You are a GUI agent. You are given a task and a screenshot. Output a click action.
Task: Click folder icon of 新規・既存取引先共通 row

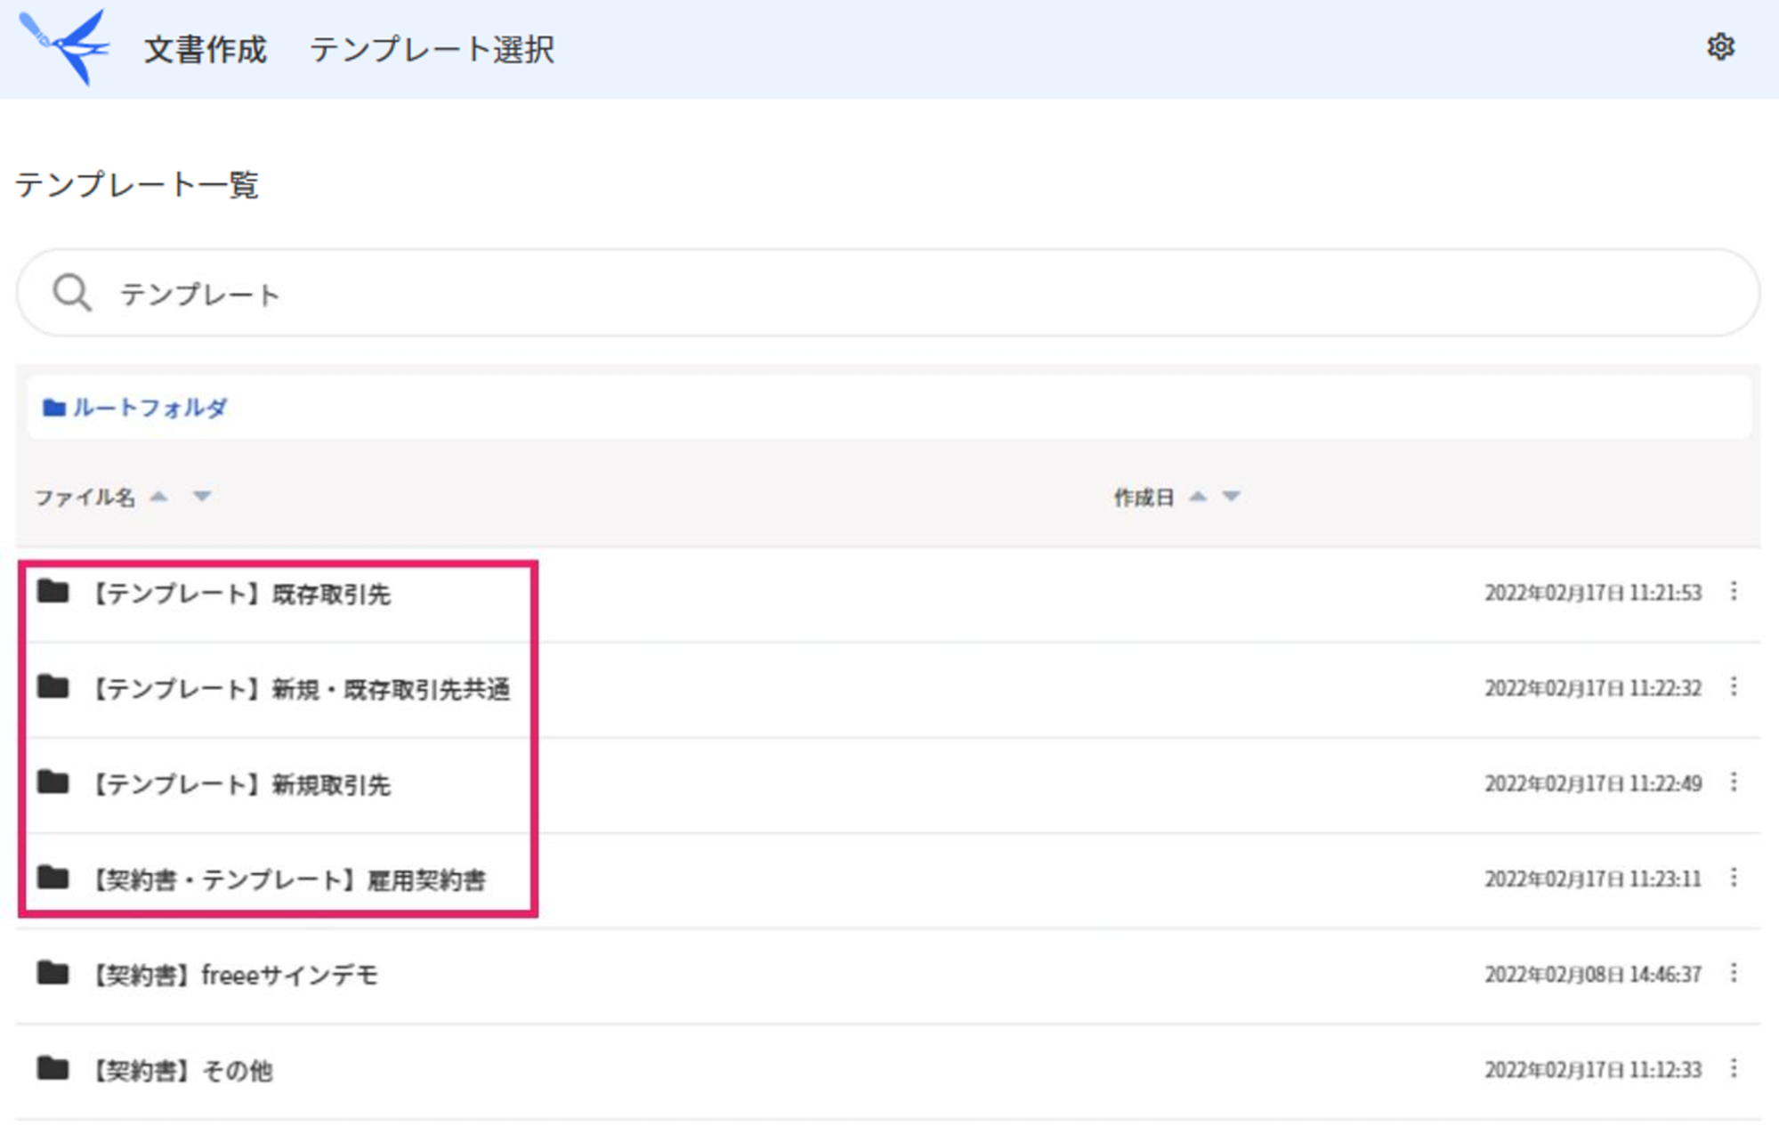[x=53, y=686]
